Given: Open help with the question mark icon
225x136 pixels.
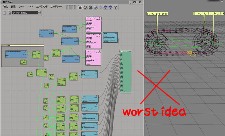Looking at the screenshot, I should point(116,7).
